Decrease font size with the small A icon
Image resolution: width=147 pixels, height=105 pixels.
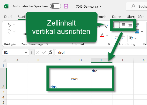(106, 27)
